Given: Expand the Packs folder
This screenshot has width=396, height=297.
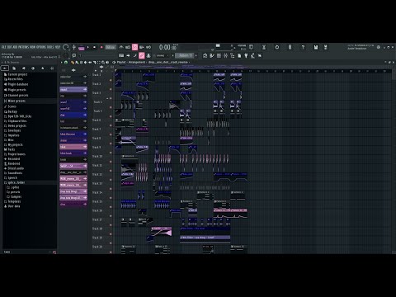Looking at the screenshot, I should pos(12,149).
